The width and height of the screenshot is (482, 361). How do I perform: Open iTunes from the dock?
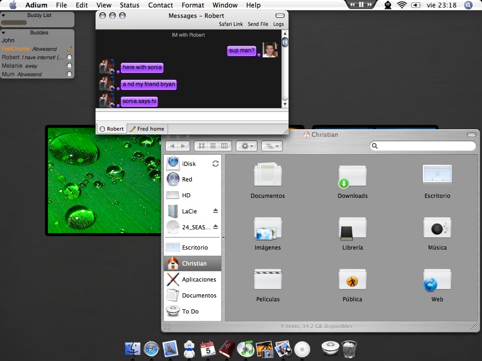(245, 349)
